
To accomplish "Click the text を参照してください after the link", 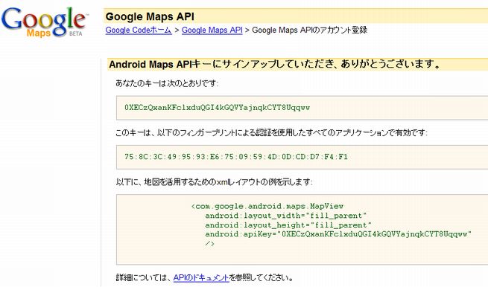I will click(x=261, y=277).
